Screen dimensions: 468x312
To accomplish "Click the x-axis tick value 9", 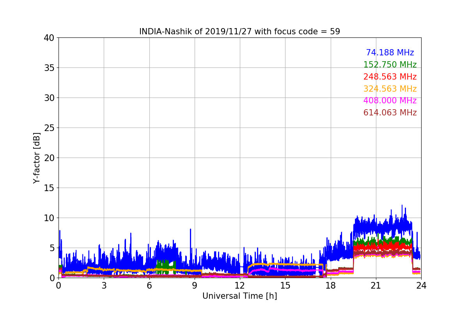I will point(194,285).
